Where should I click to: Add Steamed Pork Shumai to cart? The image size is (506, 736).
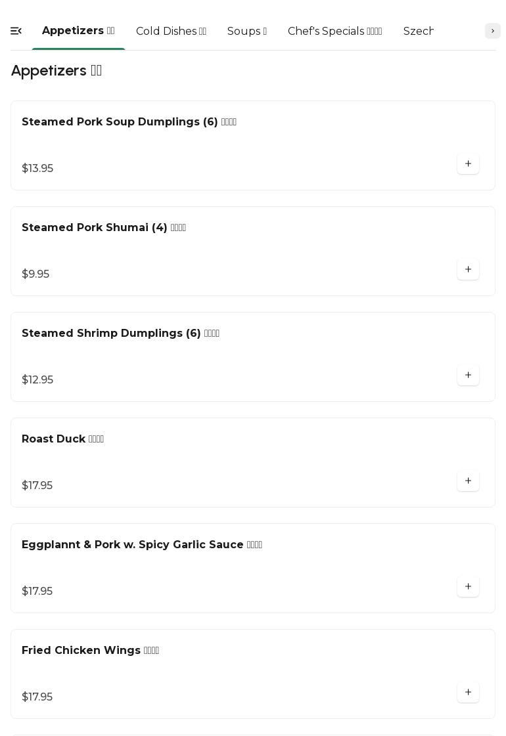click(x=468, y=270)
